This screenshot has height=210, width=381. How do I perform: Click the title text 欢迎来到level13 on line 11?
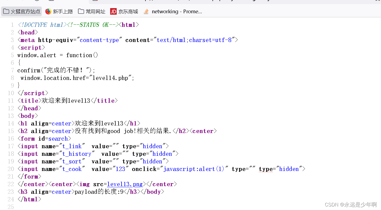[66, 101]
